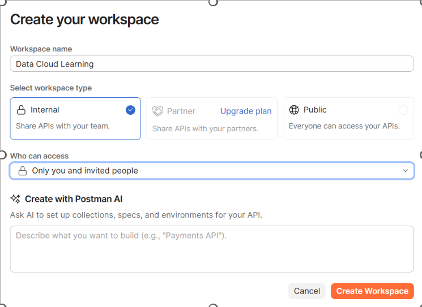Click the Create your workspace heading
Viewport: 422px width, 307px height.
(84, 20)
